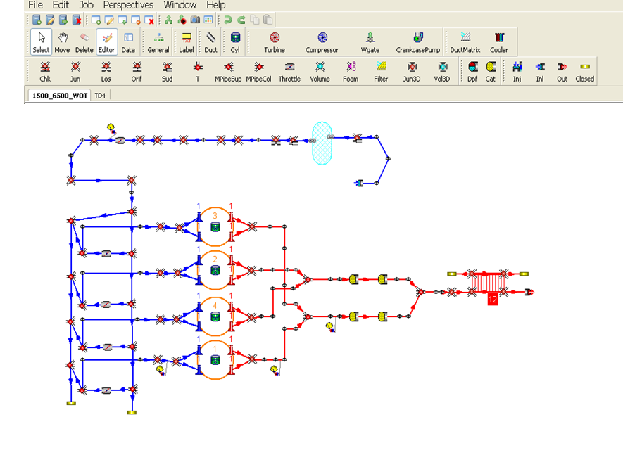Click cylinder 1 in the schematic
This screenshot has width=623, height=455.
215,359
